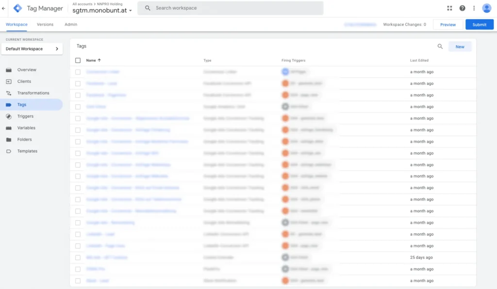Open the three-dot more options menu
This screenshot has height=289, width=497.
[x=474, y=8]
